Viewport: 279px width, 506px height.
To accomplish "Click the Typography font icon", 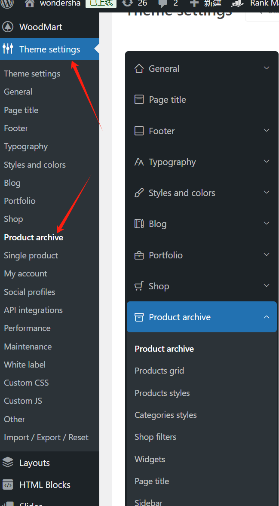I will (139, 162).
